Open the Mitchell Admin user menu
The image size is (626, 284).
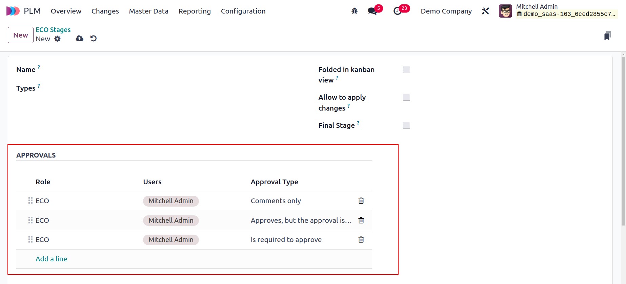tap(558, 11)
